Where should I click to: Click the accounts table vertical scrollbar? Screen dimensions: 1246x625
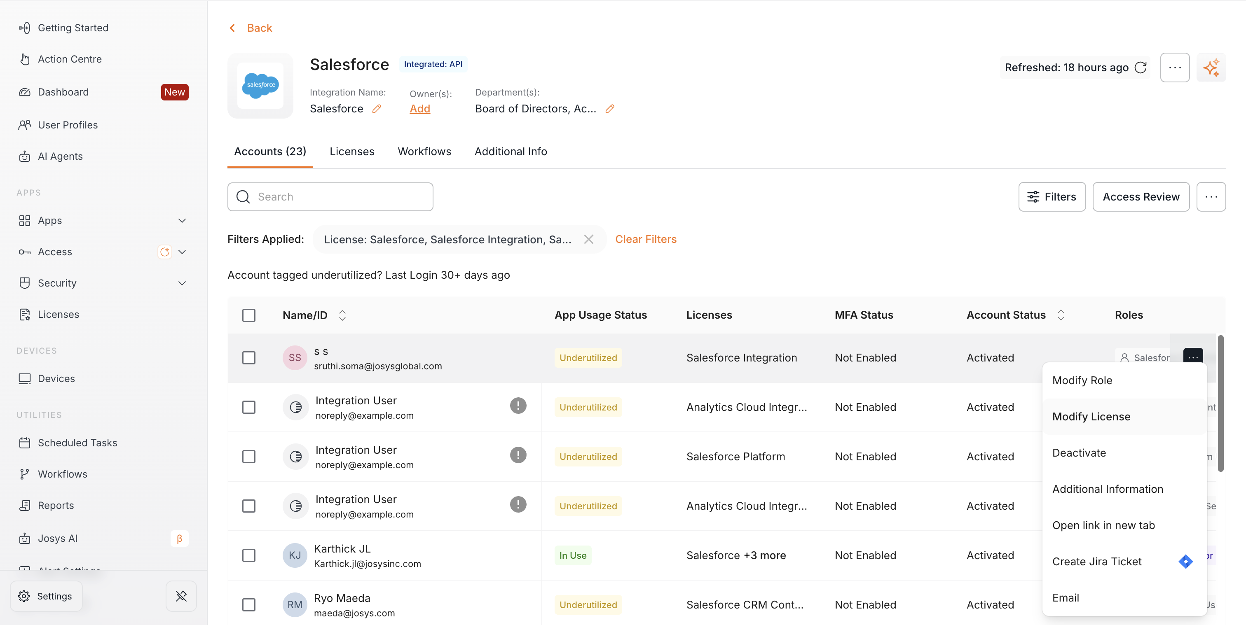[1220, 403]
